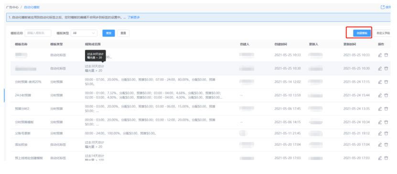The height and width of the screenshot is (174, 397).
Task: Click creation time 2021-05-10 13:59
Action: [x=288, y=95]
